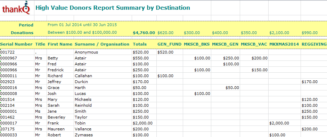Click Josh Lucas's MKSCB_BKS $100.00 cell

(x=202, y=94)
